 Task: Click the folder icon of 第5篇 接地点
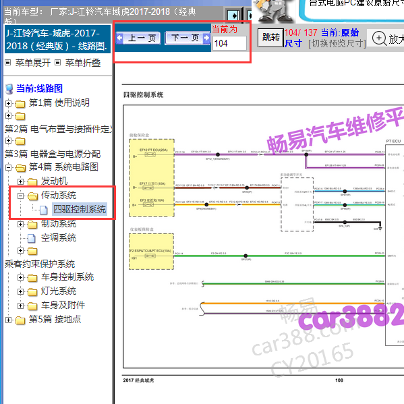coord(20,320)
